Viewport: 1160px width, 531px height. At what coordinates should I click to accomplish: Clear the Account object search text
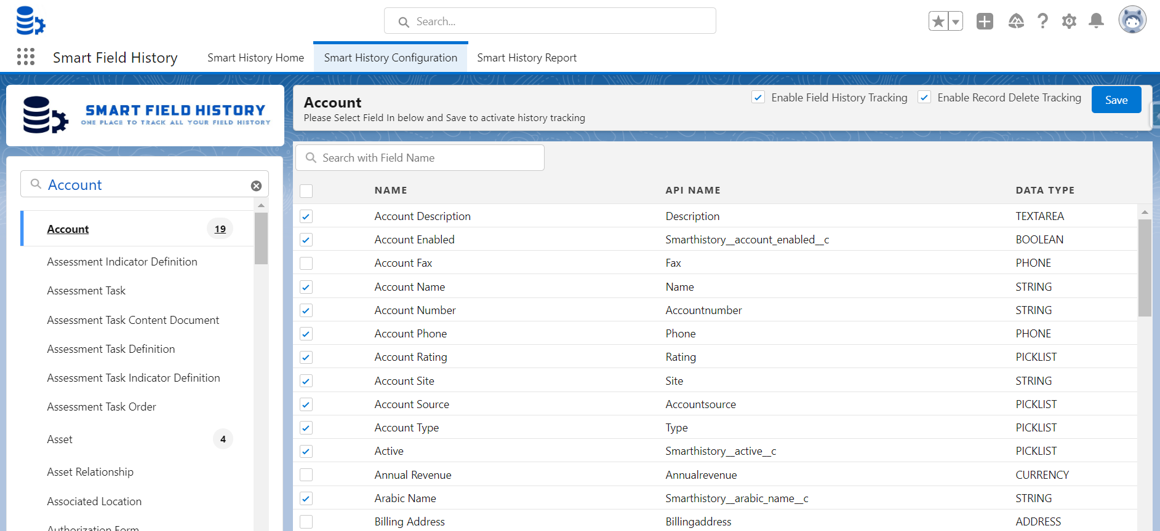click(256, 186)
